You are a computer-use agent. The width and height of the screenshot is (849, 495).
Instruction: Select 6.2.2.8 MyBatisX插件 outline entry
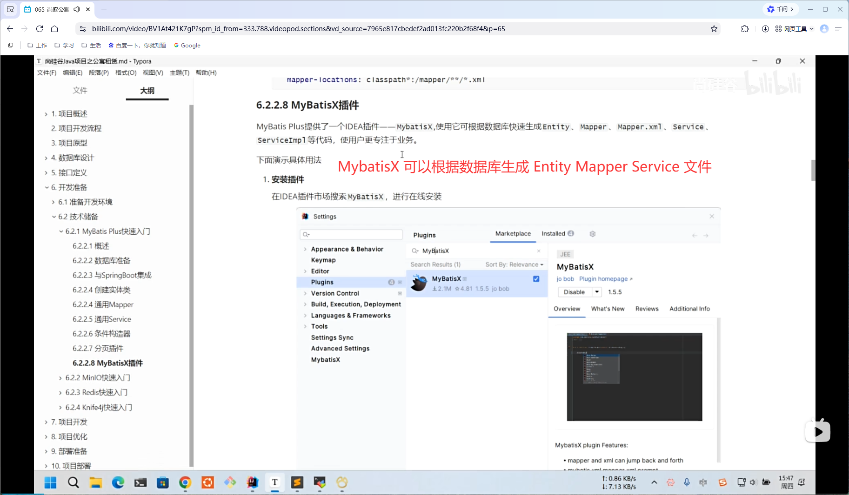(107, 363)
